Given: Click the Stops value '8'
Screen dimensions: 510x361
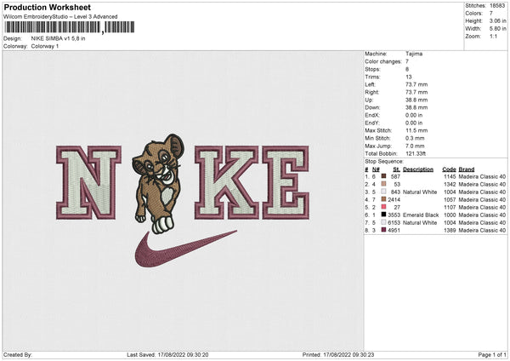Looking at the screenshot, I should (407, 69).
